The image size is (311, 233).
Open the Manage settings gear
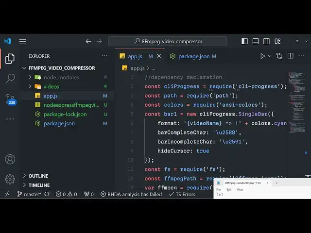pos(10,179)
